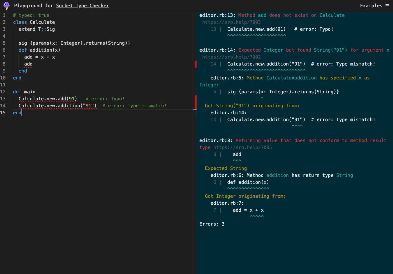Screen dimensions: 393x274
Task: Click underlined 'add' on editor line 8
Action: (x=28, y=64)
